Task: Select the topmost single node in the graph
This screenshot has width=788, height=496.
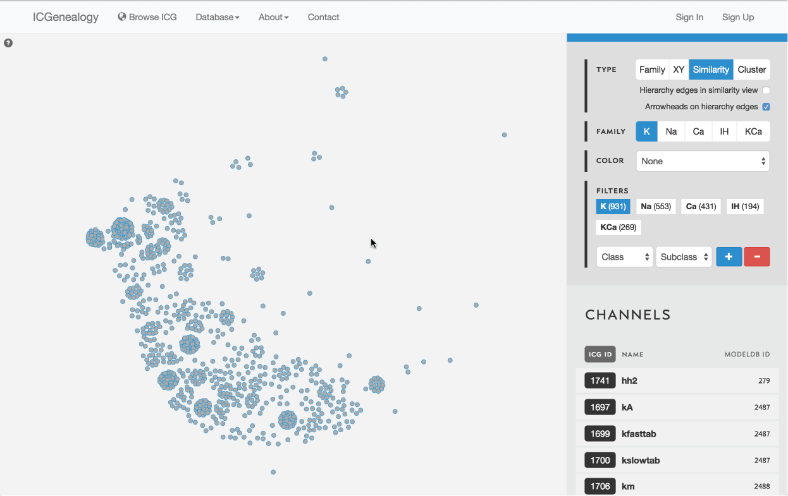Action: [324, 59]
